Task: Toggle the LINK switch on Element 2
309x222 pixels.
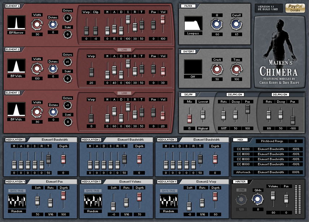Action: pos(124,50)
